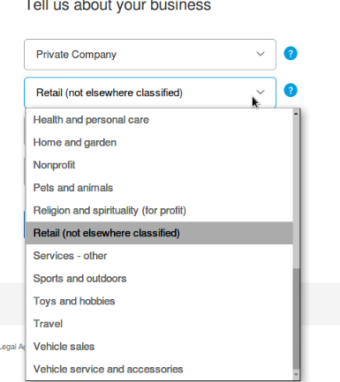Collapse the Retail (not elsewhere classified) dropdown

point(150,93)
